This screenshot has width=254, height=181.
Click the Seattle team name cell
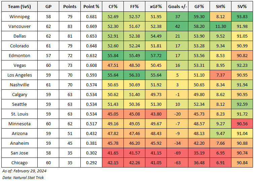tap(19, 104)
